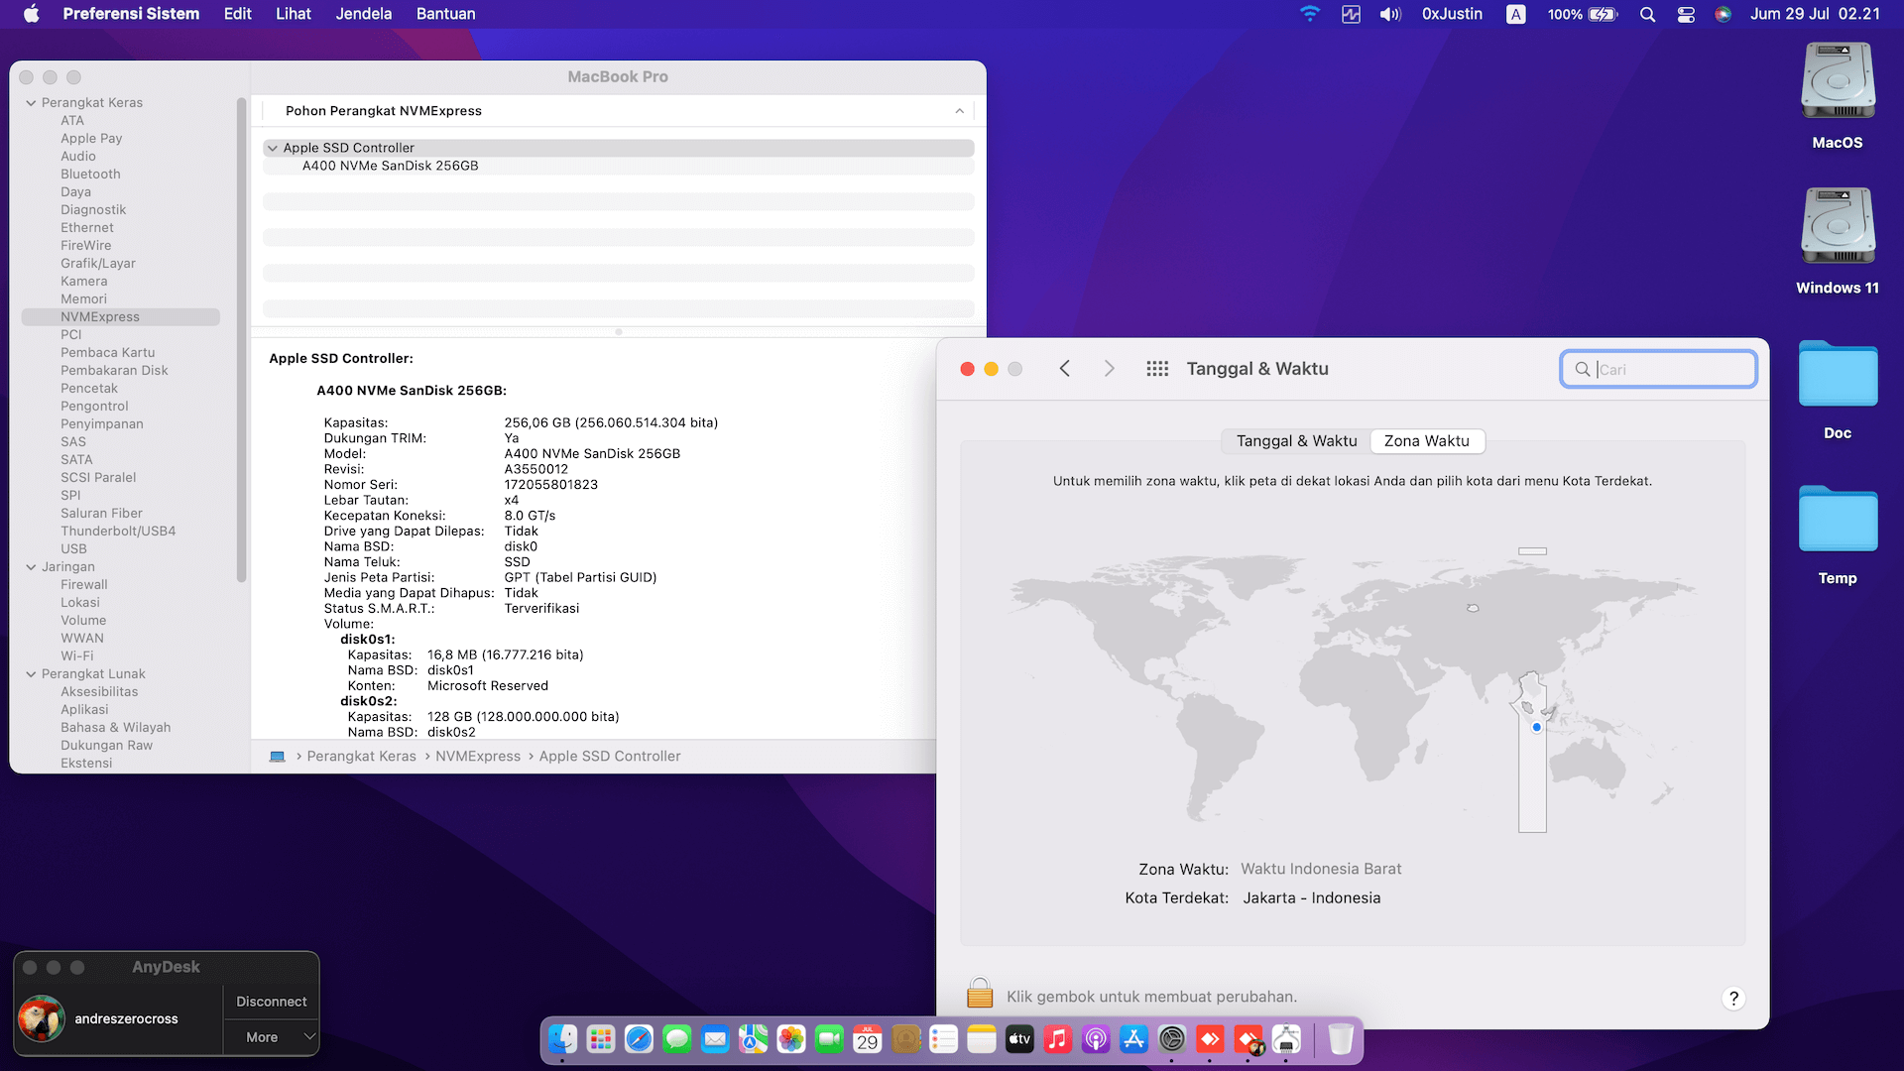Open Maps from the dock
This screenshot has height=1071, width=1904.
[x=754, y=1039]
